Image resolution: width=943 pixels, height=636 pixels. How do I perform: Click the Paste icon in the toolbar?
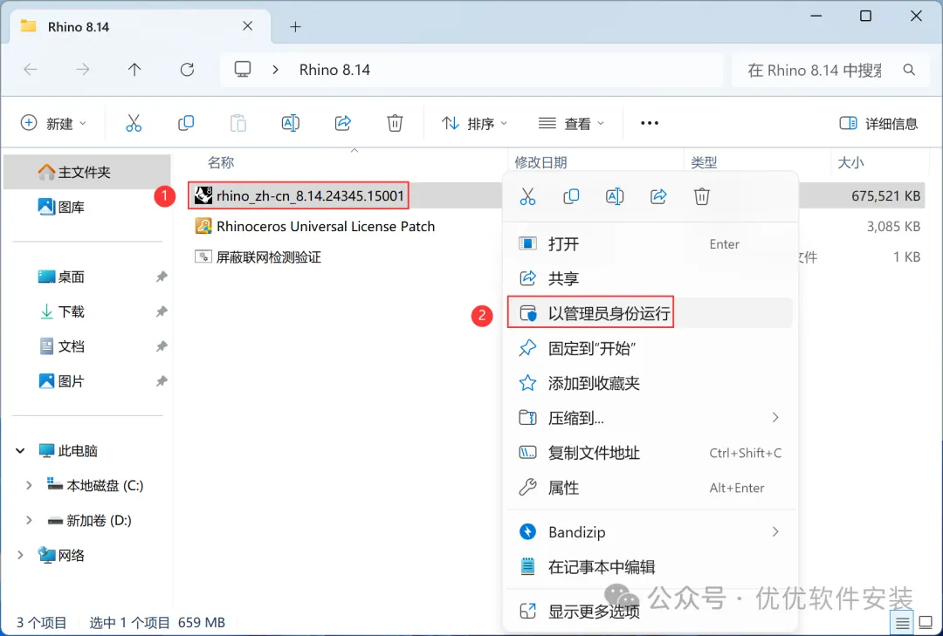pyautogui.click(x=238, y=123)
